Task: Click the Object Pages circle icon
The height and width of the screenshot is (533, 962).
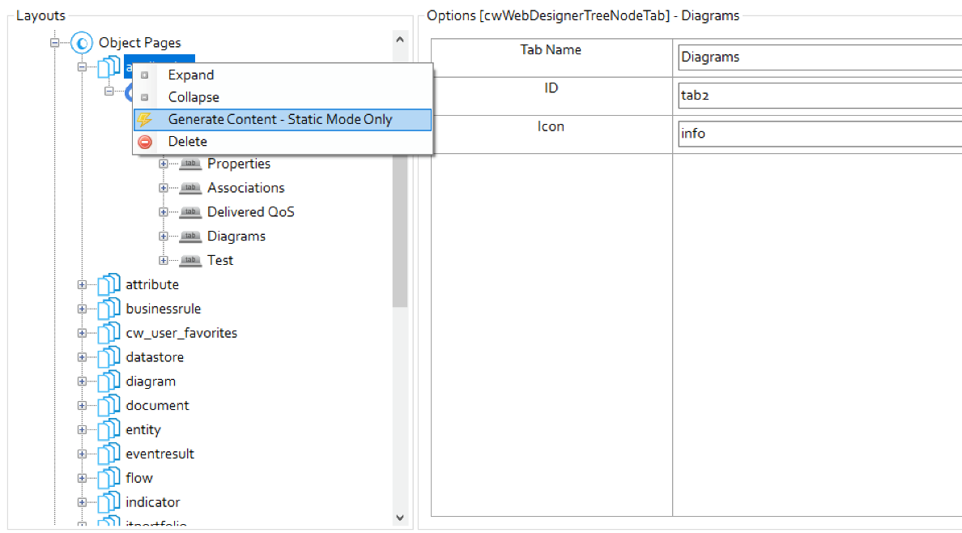Action: (82, 43)
